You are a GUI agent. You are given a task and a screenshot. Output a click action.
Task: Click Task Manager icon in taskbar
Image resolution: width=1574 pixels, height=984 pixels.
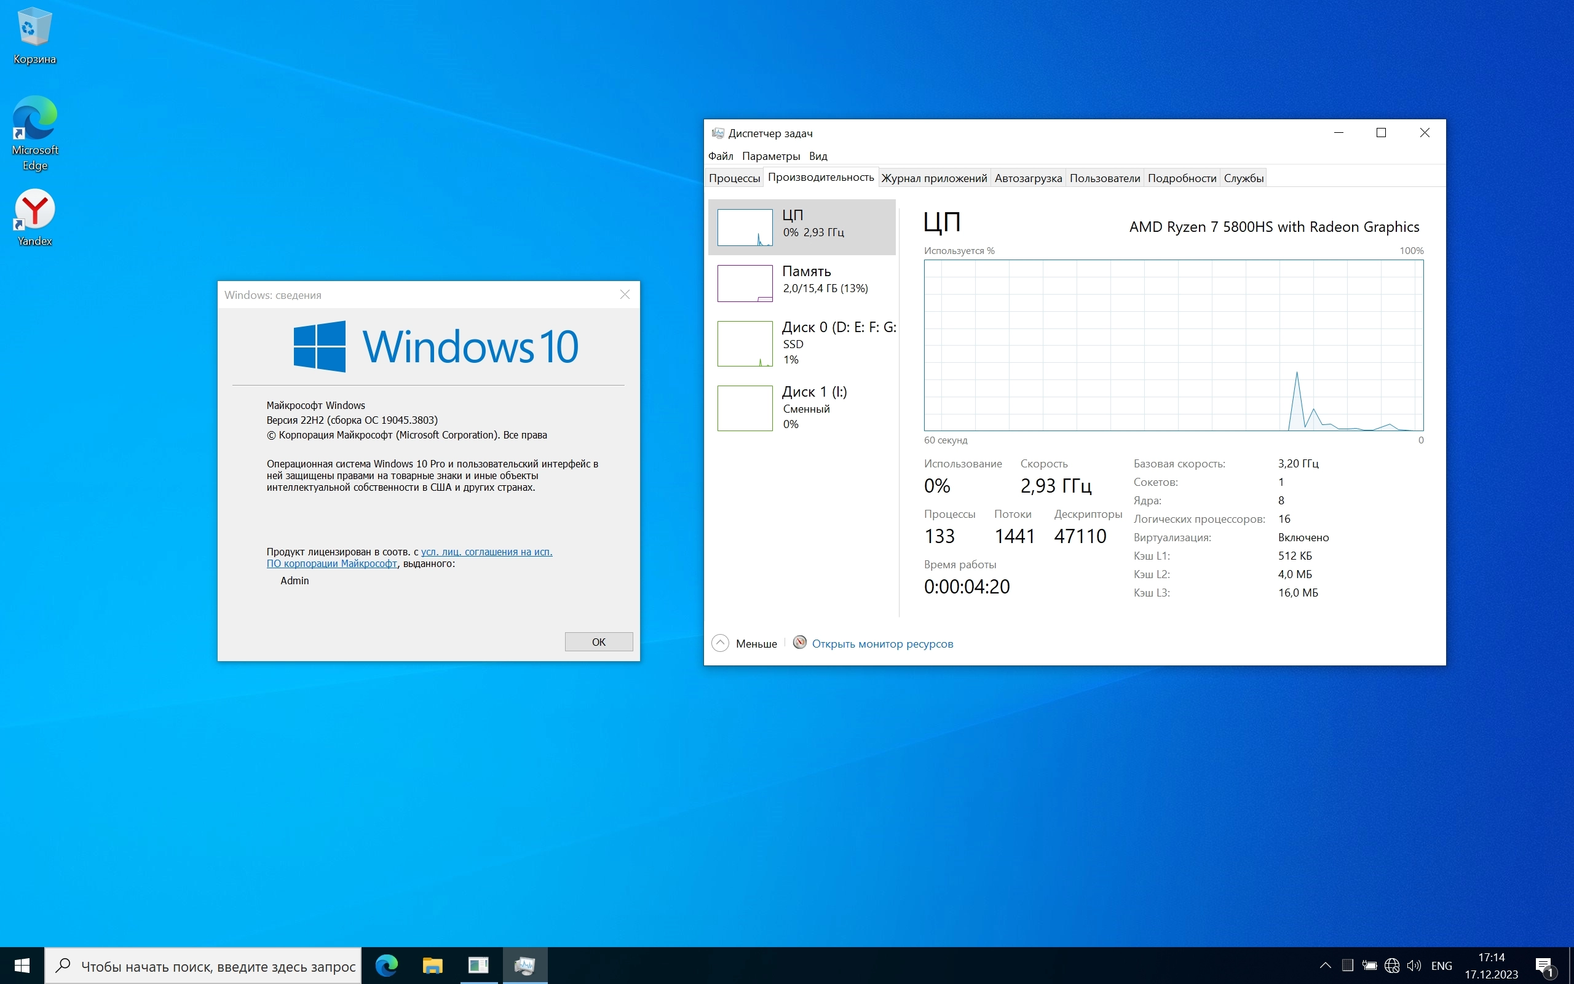click(x=524, y=965)
